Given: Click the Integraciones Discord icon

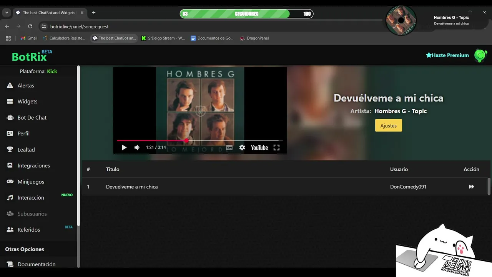Looking at the screenshot, I should pyautogui.click(x=10, y=165).
